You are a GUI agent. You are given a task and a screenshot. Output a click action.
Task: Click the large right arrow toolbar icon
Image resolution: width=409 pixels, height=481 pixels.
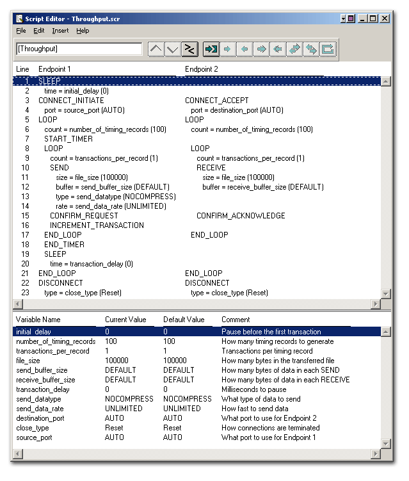pyautogui.click(x=261, y=49)
